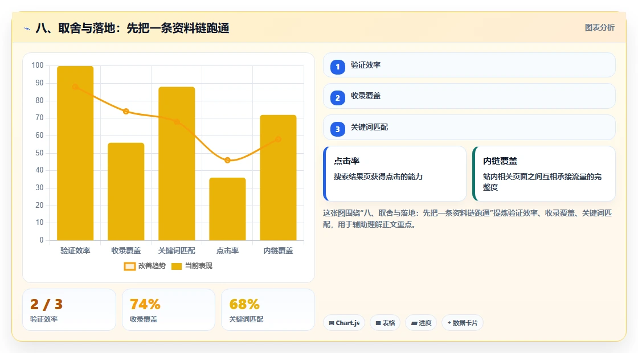The image size is (638, 353).
Task: Click the 进度 tag
Action: tap(421, 323)
